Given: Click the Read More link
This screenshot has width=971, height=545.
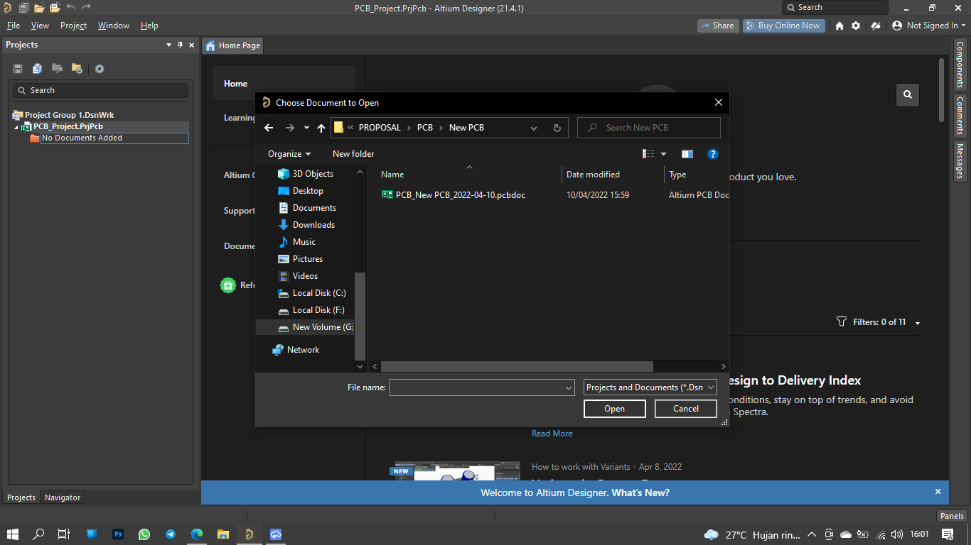Looking at the screenshot, I should [x=552, y=434].
